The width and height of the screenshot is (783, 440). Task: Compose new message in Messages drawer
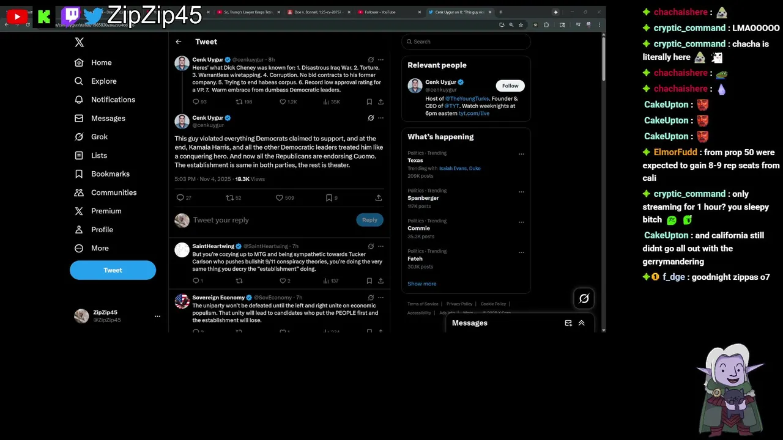point(568,323)
